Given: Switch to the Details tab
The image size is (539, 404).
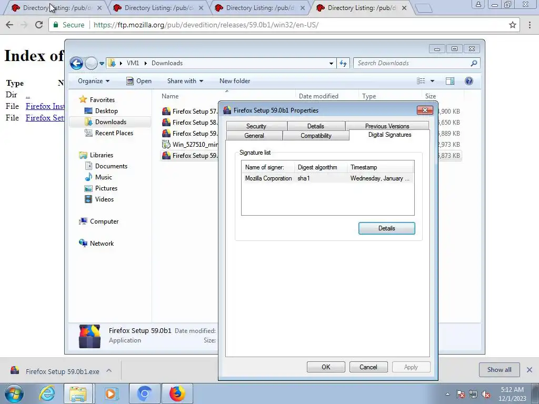Looking at the screenshot, I should coord(316,126).
